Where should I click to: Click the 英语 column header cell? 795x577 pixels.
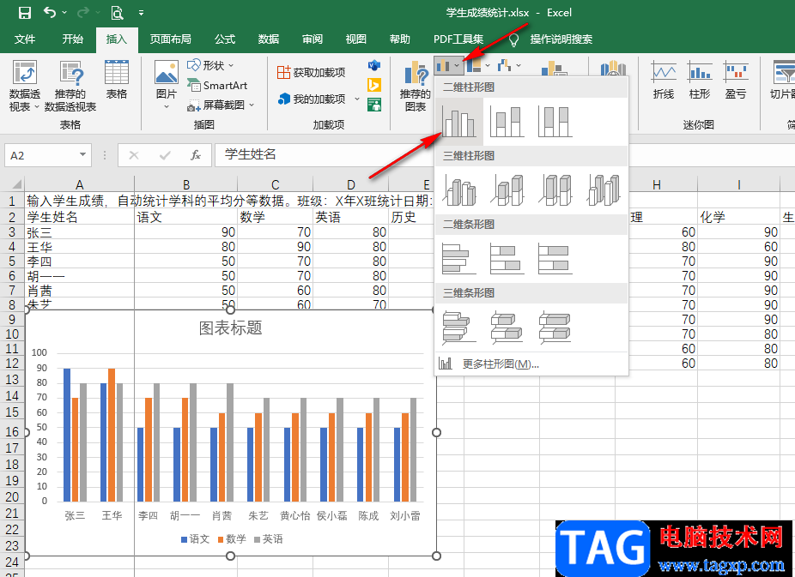[351, 218]
